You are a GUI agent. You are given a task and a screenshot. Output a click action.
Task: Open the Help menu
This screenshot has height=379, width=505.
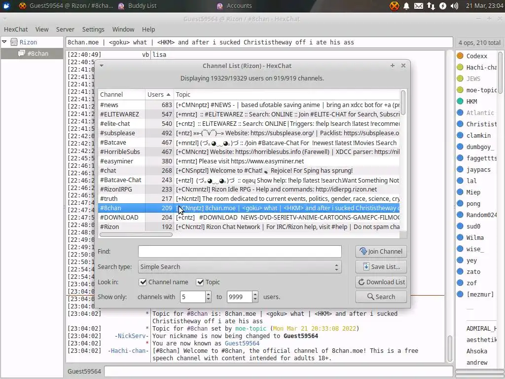pos(148,29)
